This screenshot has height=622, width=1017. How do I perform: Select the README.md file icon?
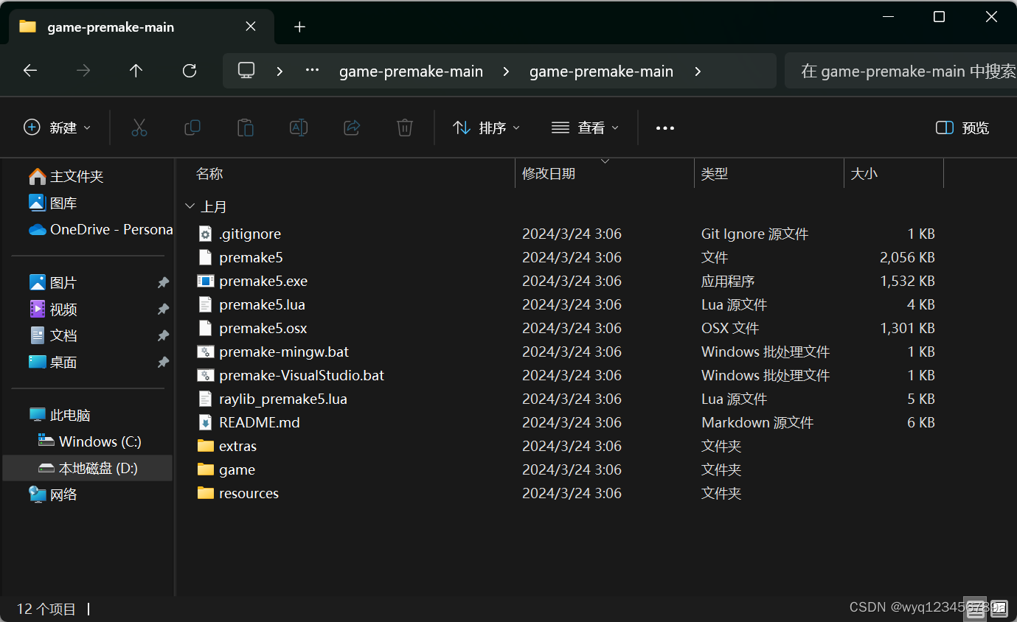pyautogui.click(x=206, y=422)
